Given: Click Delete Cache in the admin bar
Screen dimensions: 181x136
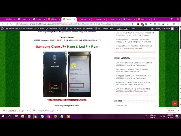Looking at the screenshot, I should (x=108, y=29).
